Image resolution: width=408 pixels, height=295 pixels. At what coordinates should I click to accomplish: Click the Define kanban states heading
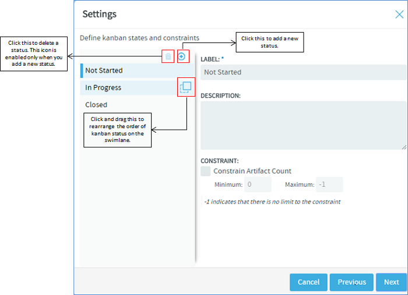click(139, 38)
